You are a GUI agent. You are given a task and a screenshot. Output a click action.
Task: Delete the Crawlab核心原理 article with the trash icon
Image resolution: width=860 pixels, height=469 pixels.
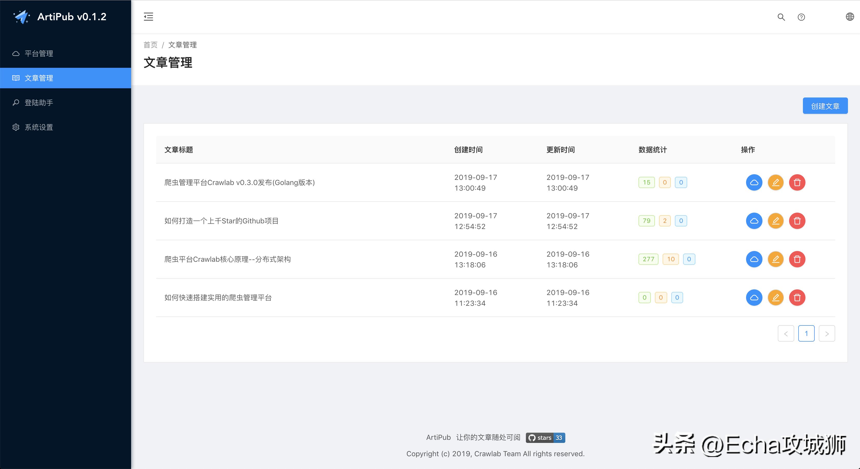pos(797,259)
